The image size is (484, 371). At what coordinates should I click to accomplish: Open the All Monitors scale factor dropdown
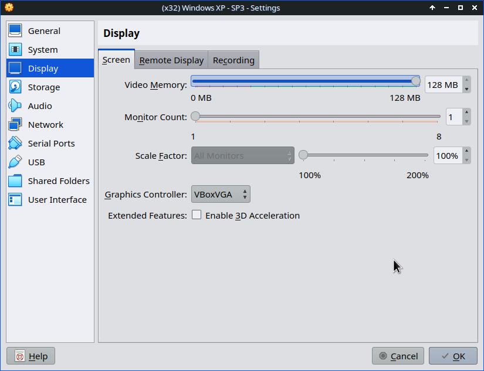click(243, 155)
